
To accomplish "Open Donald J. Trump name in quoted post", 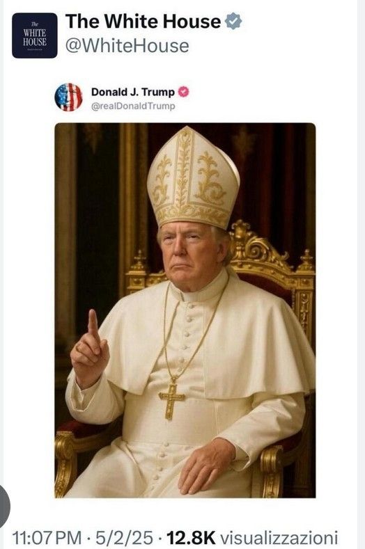I will pos(133,92).
